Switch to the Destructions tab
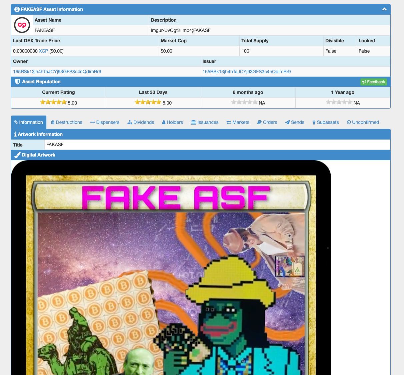Viewport: 404px width, 375px height. (x=66, y=122)
